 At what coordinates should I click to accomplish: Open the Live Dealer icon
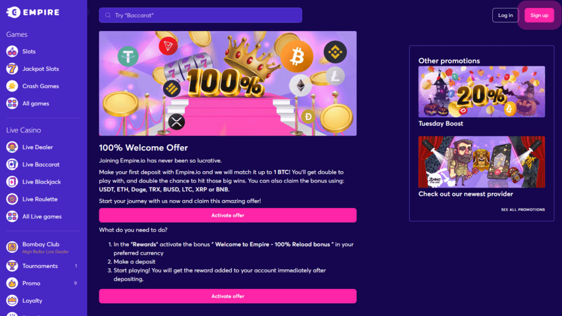12,147
